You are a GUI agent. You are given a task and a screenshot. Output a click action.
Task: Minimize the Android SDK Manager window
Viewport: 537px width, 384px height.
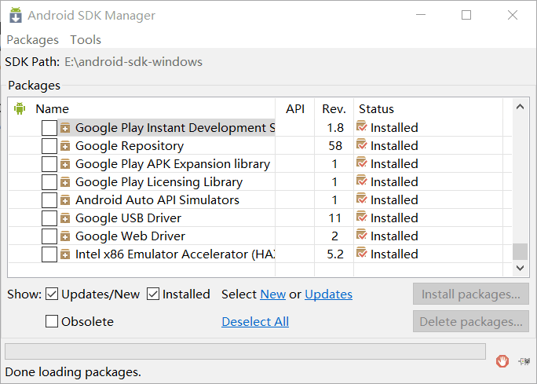click(421, 15)
